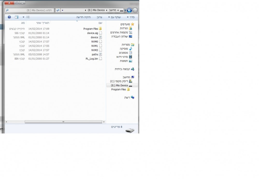Image resolution: width=259 pixels, height=179 pixels.
Task: Sort by the תאריך שינוי date column header
Action: click(43, 23)
